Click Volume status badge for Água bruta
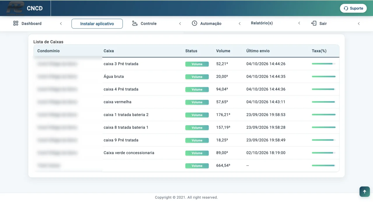This screenshot has height=202, width=373. pos(197,77)
